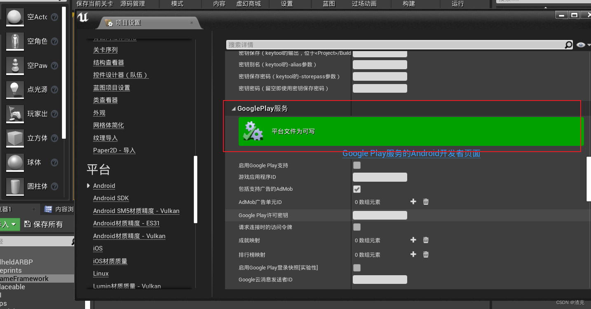Expand the Android settings tree item

coord(88,185)
